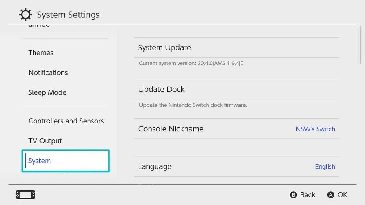Click the System Settings gear icon
The height and width of the screenshot is (205, 365).
click(26, 15)
